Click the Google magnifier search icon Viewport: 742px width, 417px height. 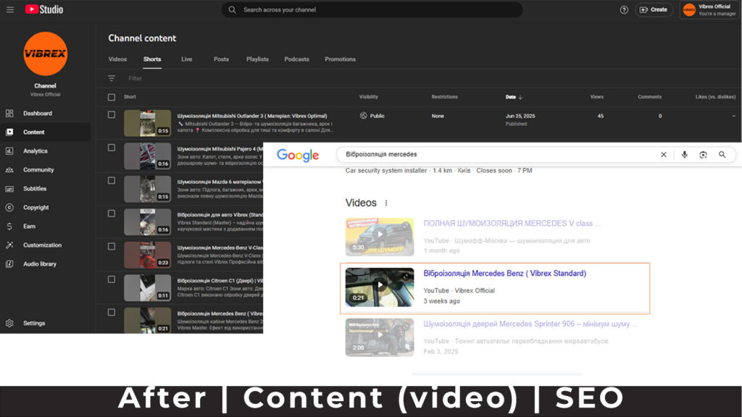pyautogui.click(x=722, y=155)
